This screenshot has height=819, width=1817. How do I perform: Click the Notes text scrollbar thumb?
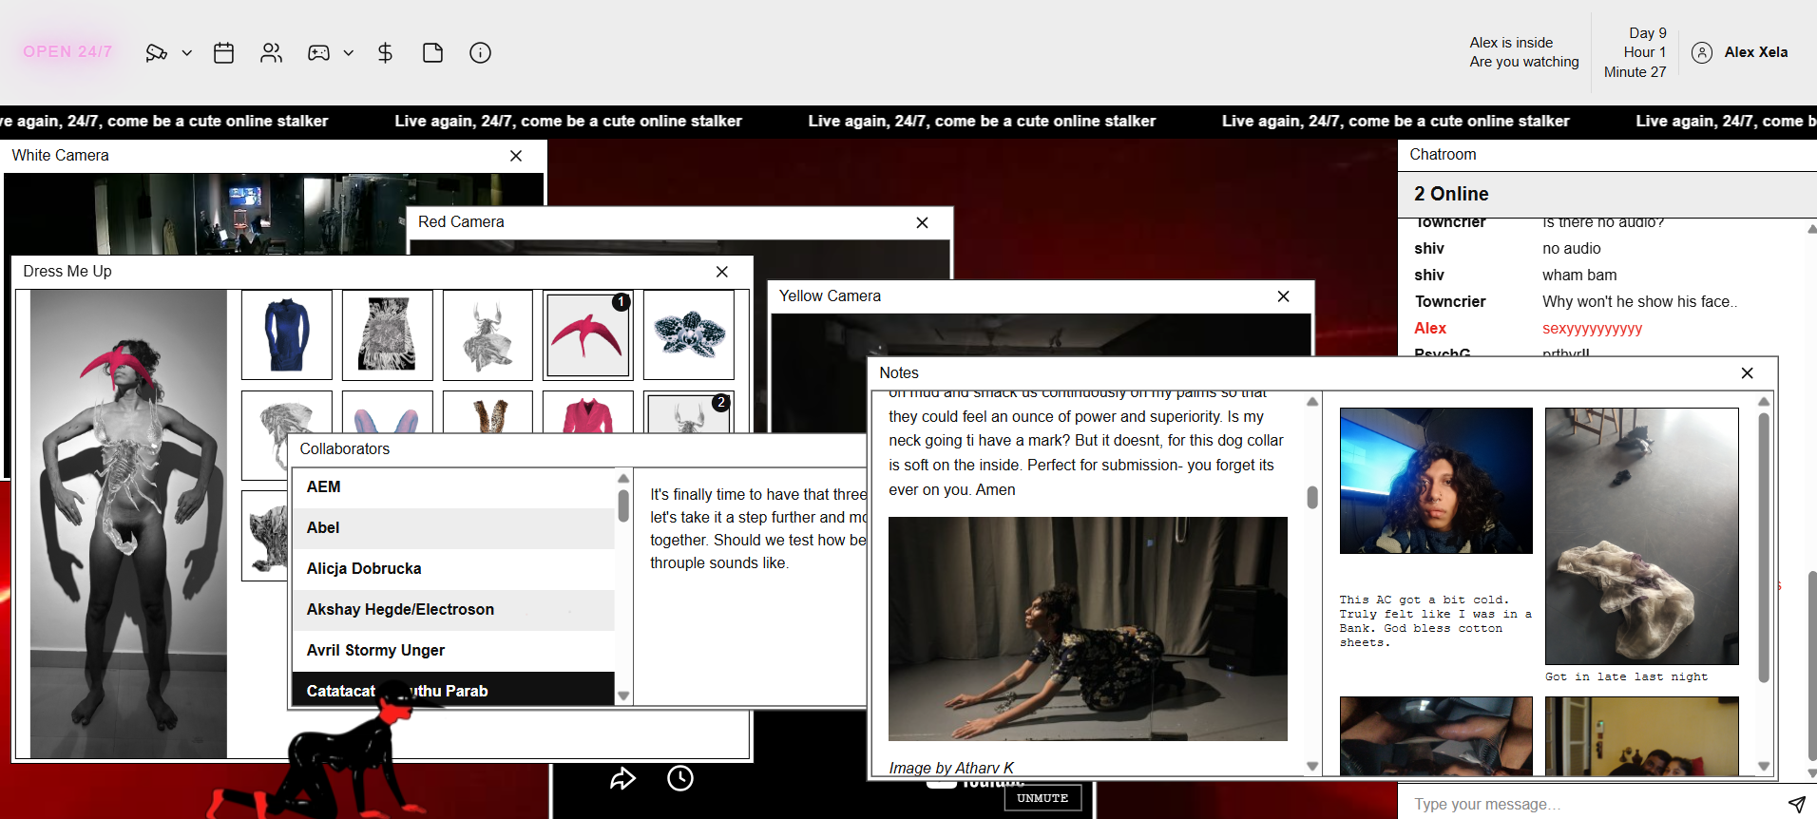pos(1312,497)
